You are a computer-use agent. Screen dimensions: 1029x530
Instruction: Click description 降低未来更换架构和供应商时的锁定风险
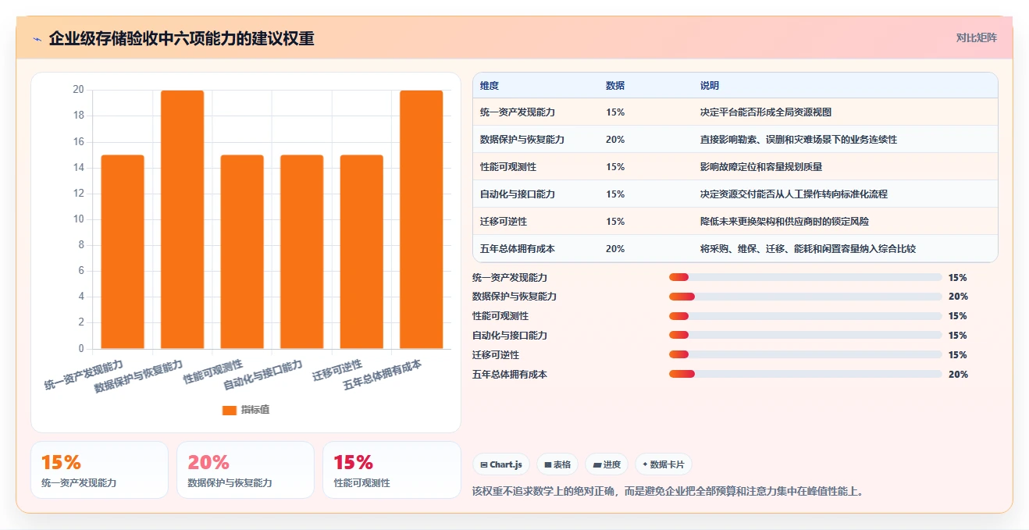point(785,222)
